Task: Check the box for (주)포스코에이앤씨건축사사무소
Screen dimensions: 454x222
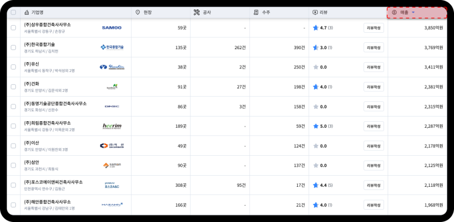Action: click(14, 185)
